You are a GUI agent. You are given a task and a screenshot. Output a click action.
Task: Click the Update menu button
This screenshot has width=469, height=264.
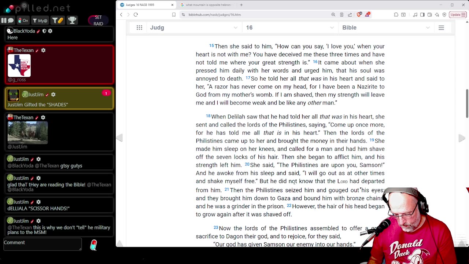(x=457, y=15)
